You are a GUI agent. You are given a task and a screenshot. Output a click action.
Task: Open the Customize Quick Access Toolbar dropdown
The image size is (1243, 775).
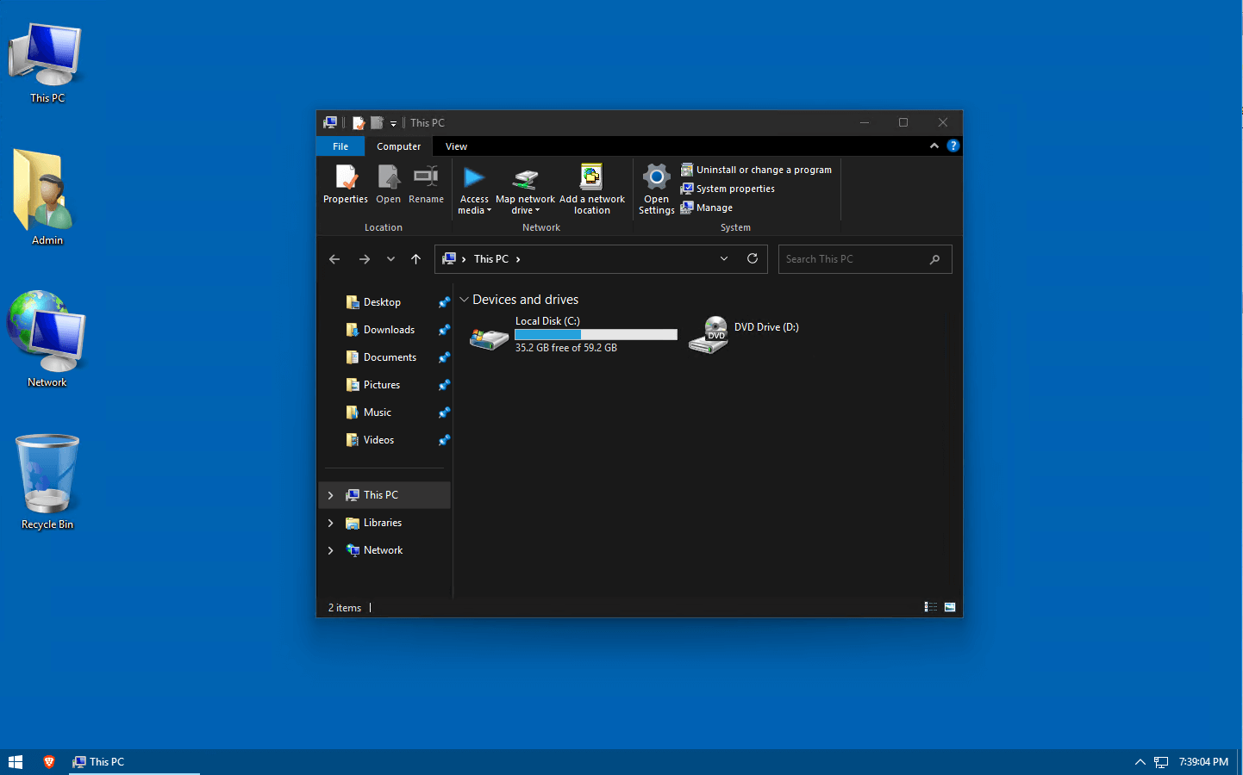click(x=393, y=123)
